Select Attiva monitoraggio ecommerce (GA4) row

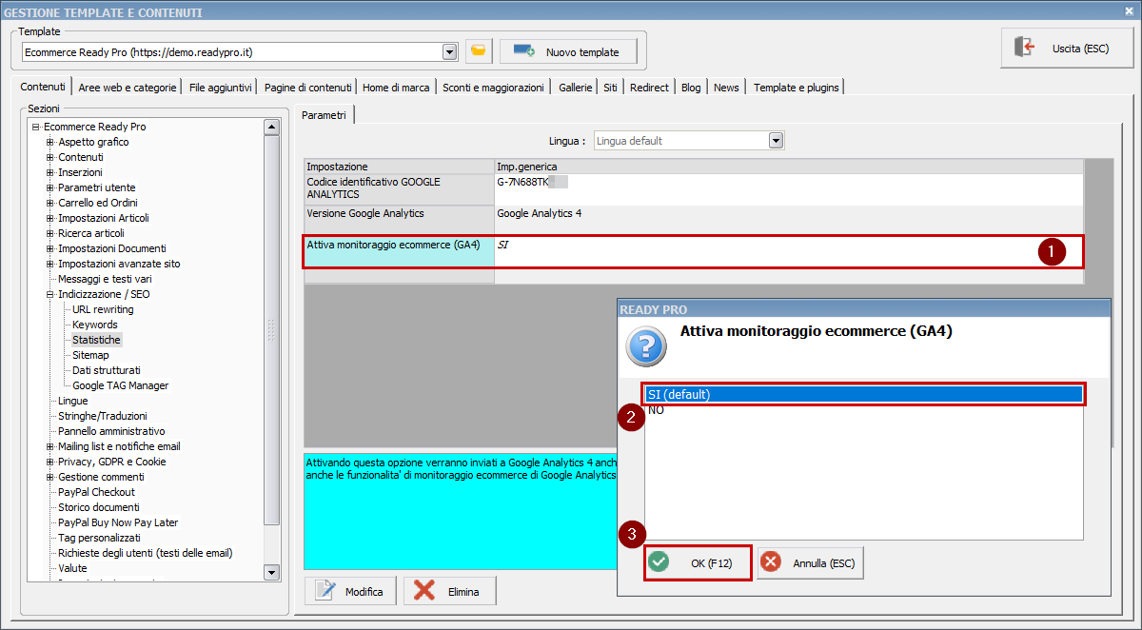[694, 251]
